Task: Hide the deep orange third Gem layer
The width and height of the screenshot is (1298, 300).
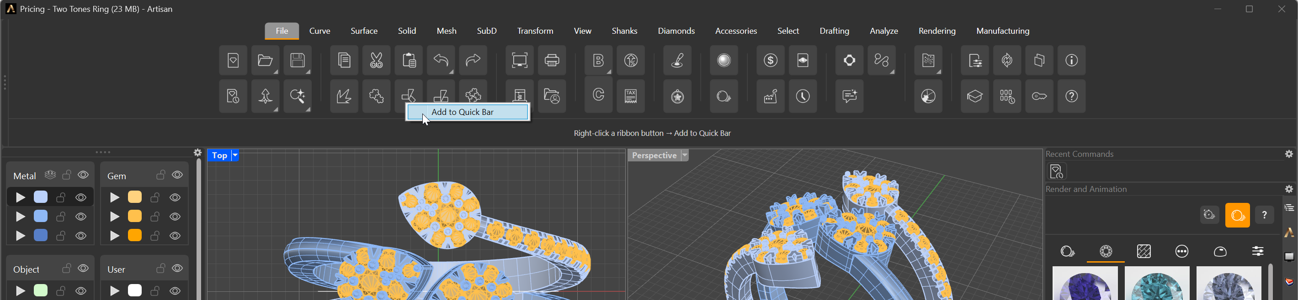Action: click(x=176, y=236)
